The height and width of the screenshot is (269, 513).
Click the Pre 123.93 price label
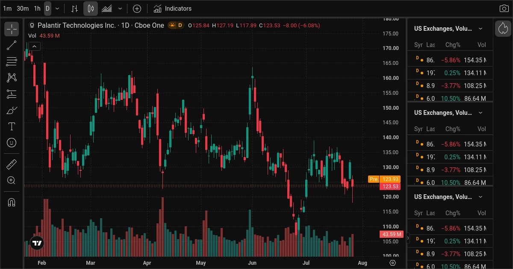[384, 179]
